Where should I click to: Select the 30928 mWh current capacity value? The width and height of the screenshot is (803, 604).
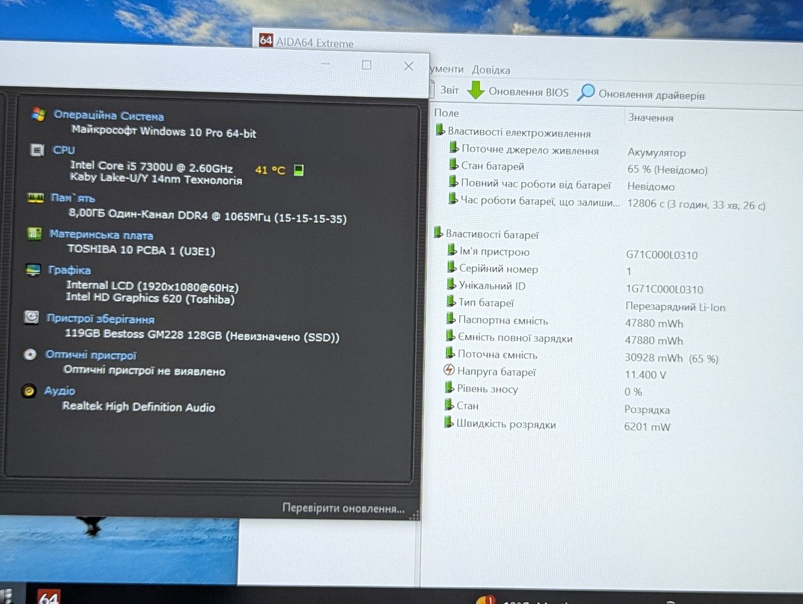[x=671, y=358]
